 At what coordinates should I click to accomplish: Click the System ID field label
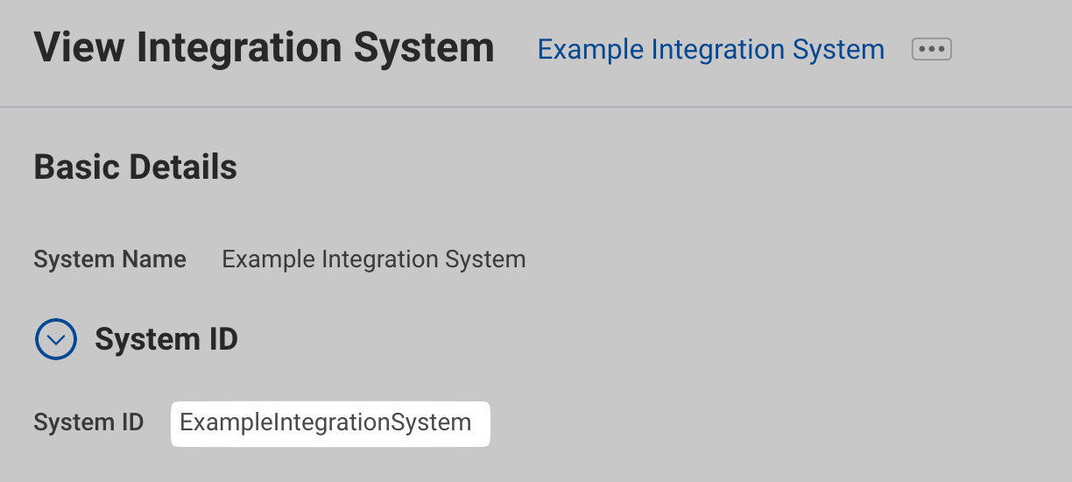pos(88,423)
